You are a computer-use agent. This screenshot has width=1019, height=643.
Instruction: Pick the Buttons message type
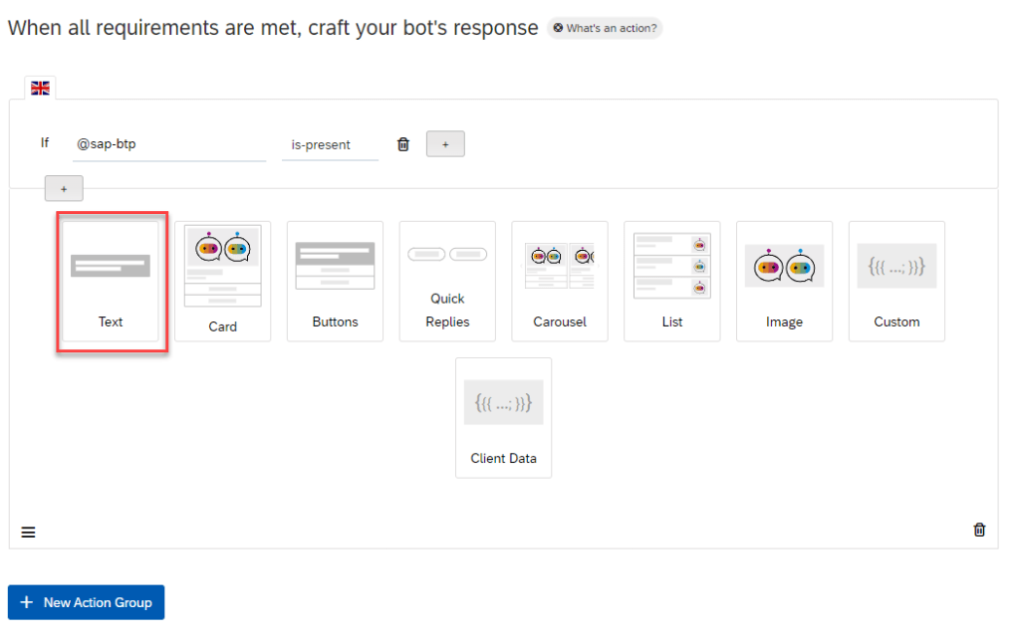(x=335, y=282)
